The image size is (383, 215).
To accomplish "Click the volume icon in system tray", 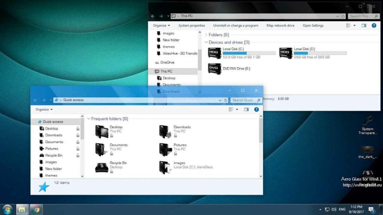I will coord(334,209).
